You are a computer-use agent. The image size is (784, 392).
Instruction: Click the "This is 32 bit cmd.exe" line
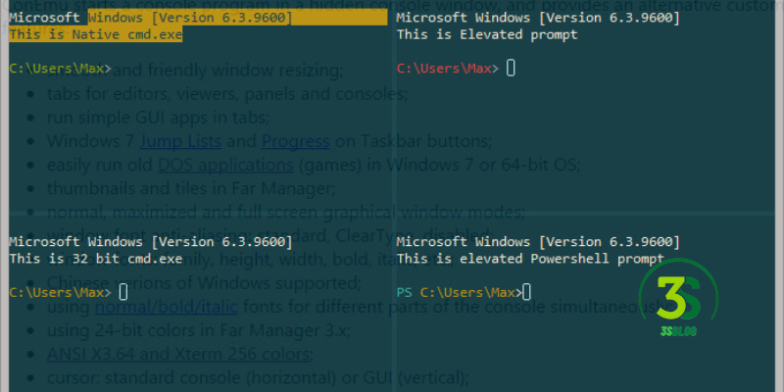coord(95,259)
